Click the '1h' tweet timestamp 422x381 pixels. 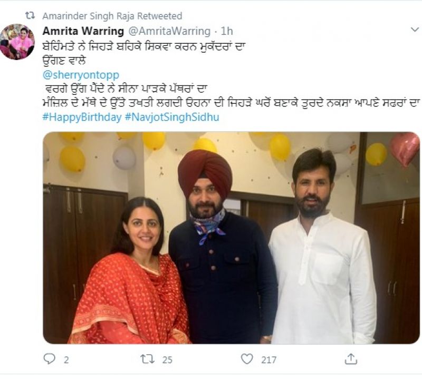pos(227,31)
